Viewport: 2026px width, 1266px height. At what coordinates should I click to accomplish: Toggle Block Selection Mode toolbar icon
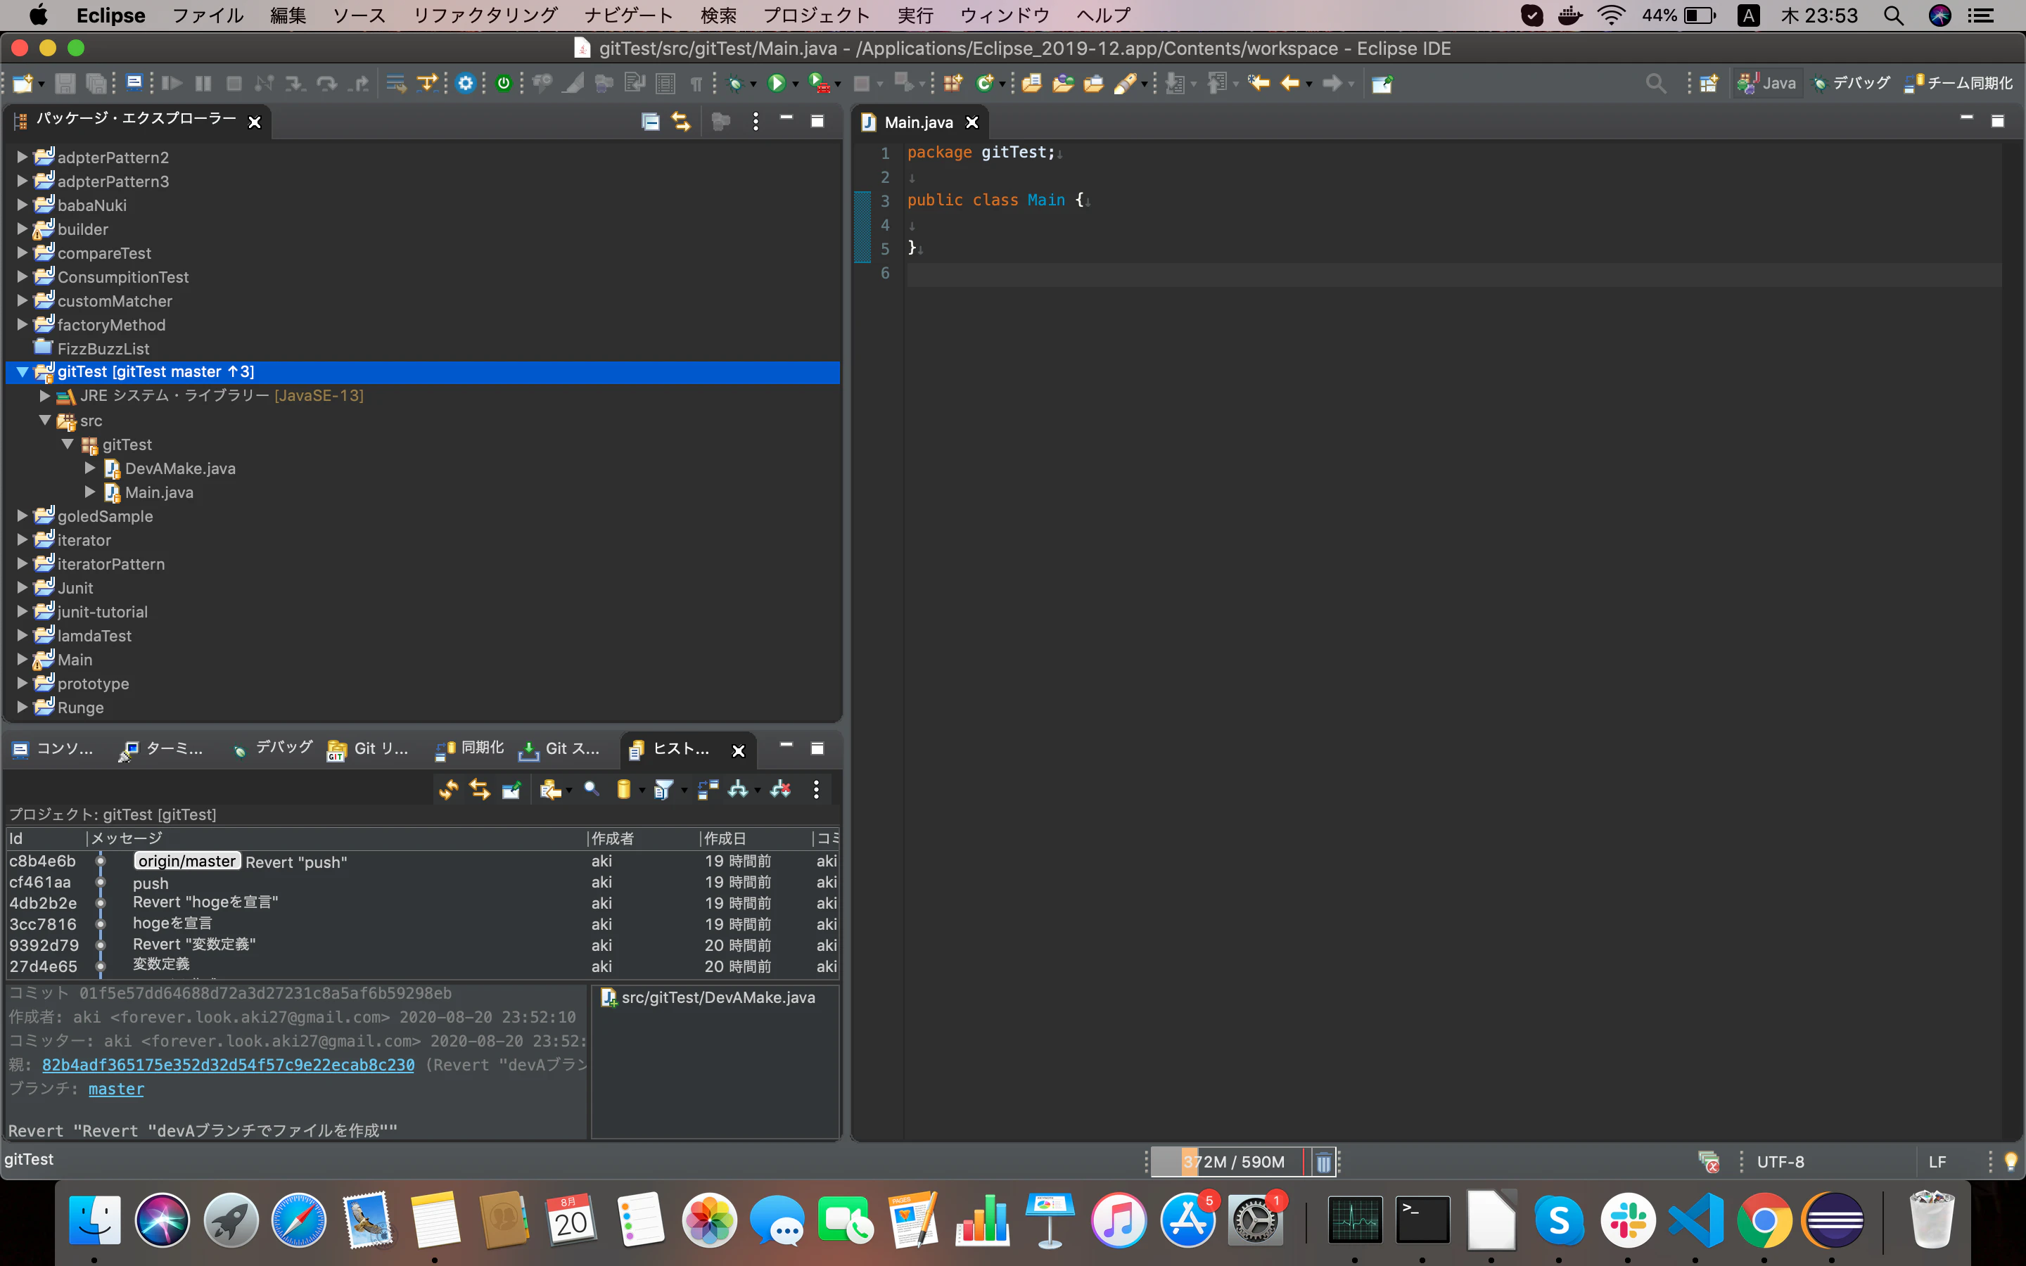click(x=665, y=83)
